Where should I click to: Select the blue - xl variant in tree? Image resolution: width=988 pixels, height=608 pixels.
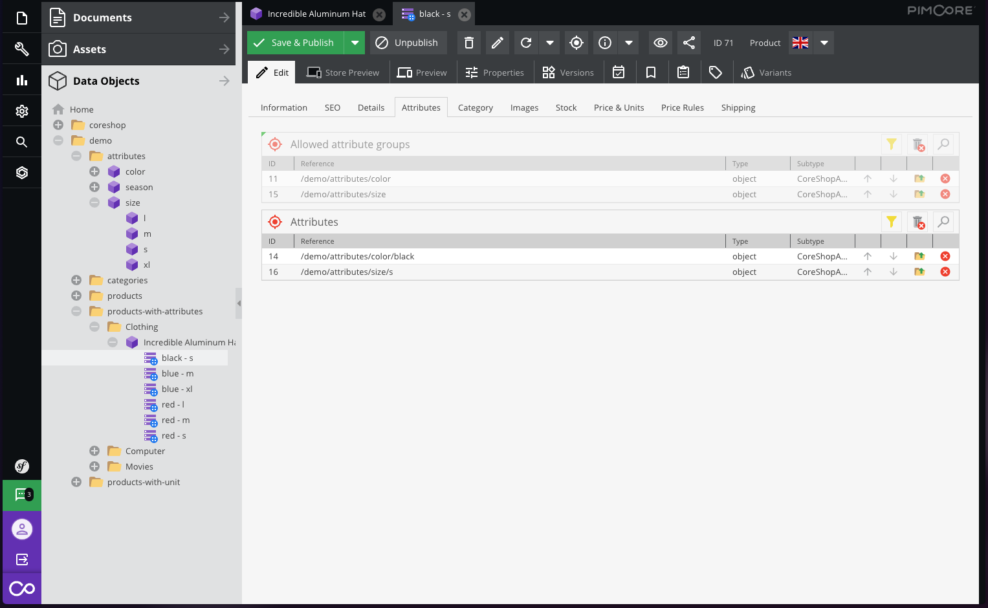(x=177, y=389)
